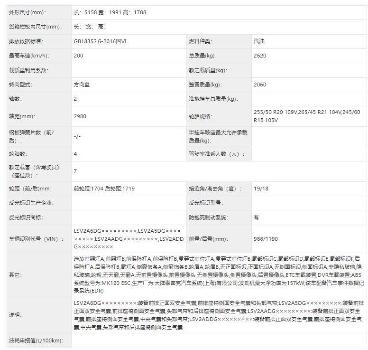Click the 外形尺寸(mm) label cell

(x=28, y=12)
